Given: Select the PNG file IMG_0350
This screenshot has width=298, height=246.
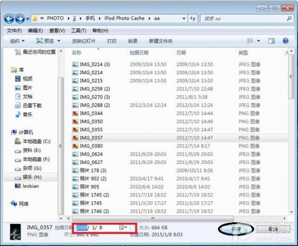Looking at the screenshot, I should coord(87,122).
